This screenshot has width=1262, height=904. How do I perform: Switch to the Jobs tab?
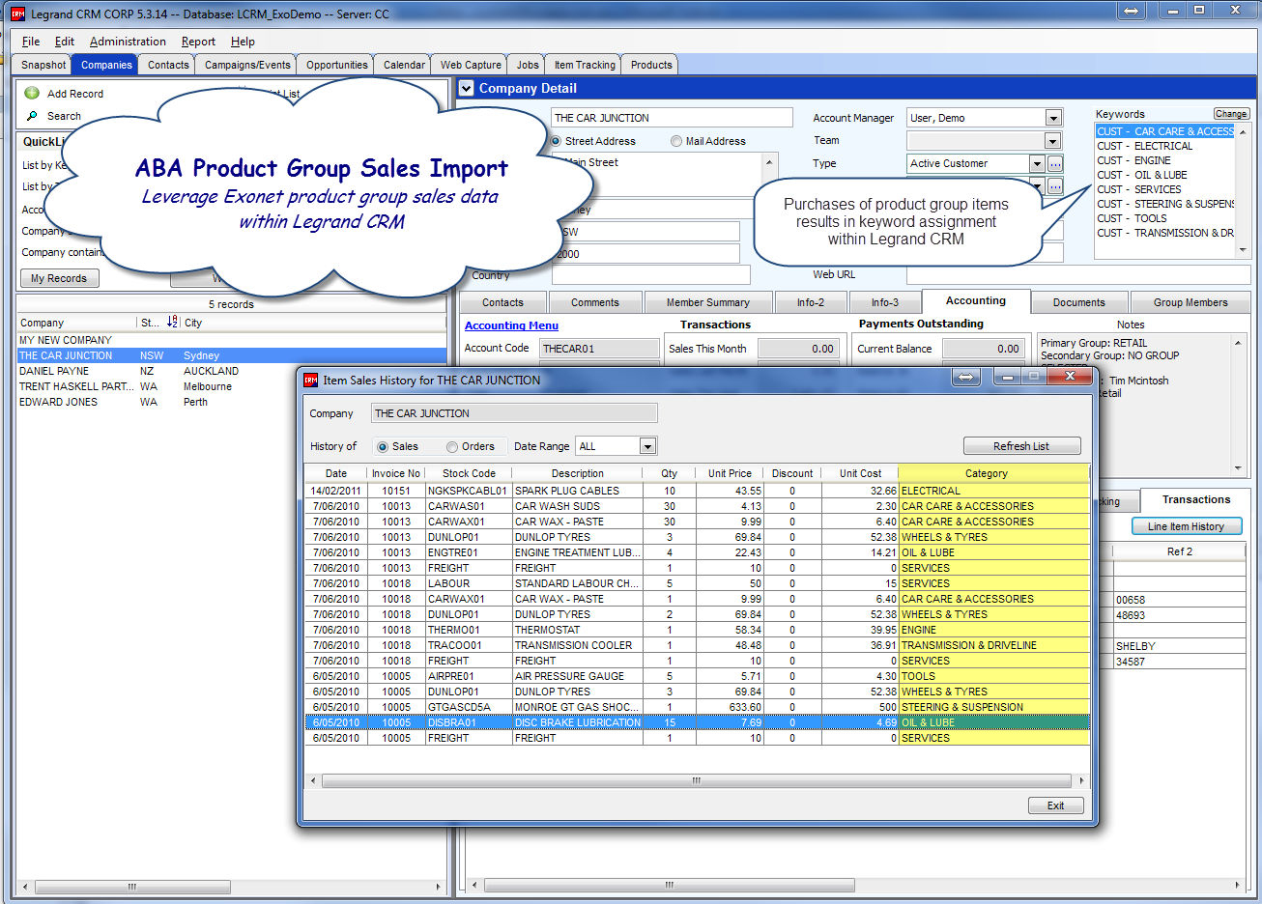click(x=528, y=65)
